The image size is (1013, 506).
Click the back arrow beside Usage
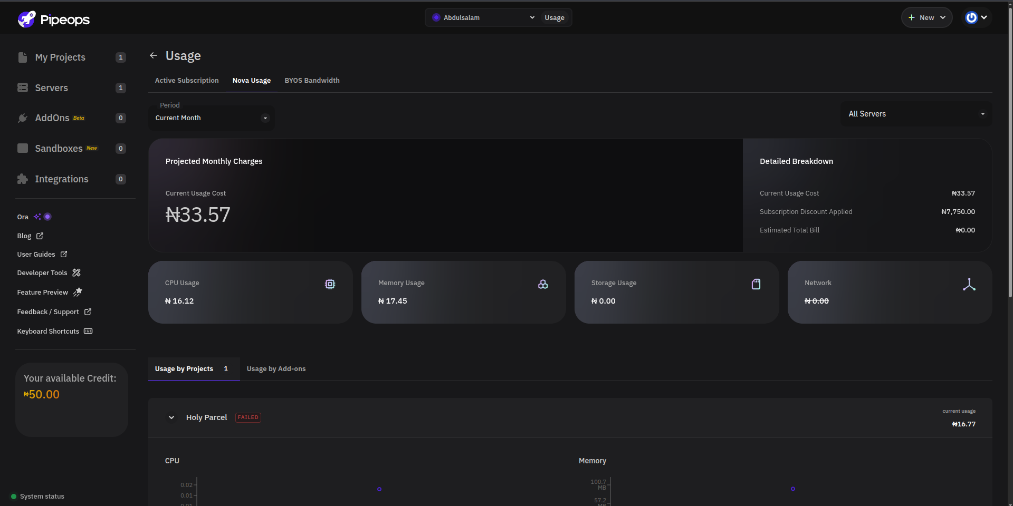(x=154, y=55)
